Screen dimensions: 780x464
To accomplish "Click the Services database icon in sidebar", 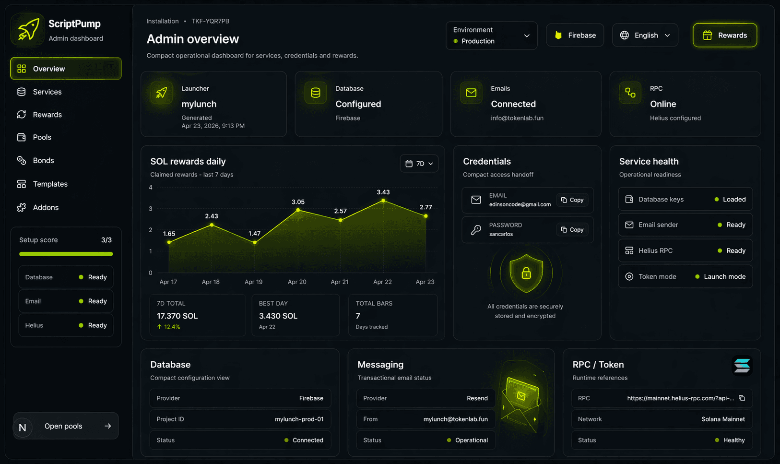I will tap(22, 92).
